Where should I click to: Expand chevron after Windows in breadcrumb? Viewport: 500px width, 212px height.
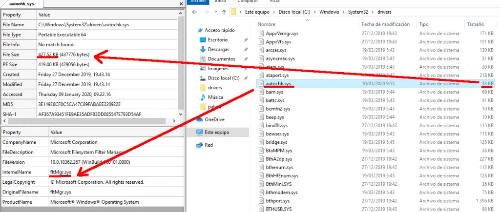(344, 12)
